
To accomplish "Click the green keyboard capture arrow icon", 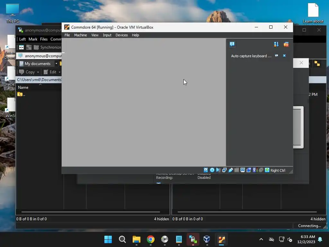I will (x=267, y=170).
